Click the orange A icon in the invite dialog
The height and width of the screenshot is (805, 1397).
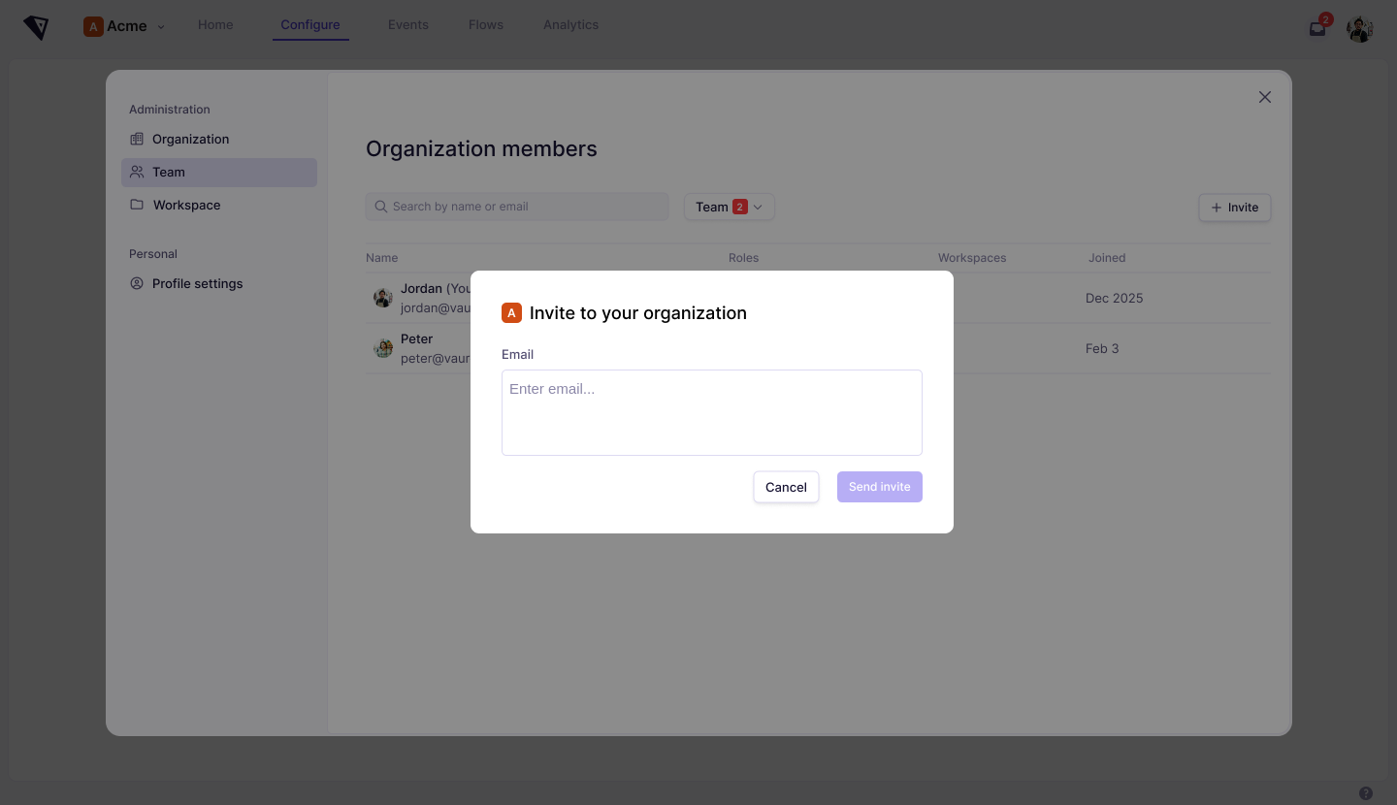[x=511, y=313]
